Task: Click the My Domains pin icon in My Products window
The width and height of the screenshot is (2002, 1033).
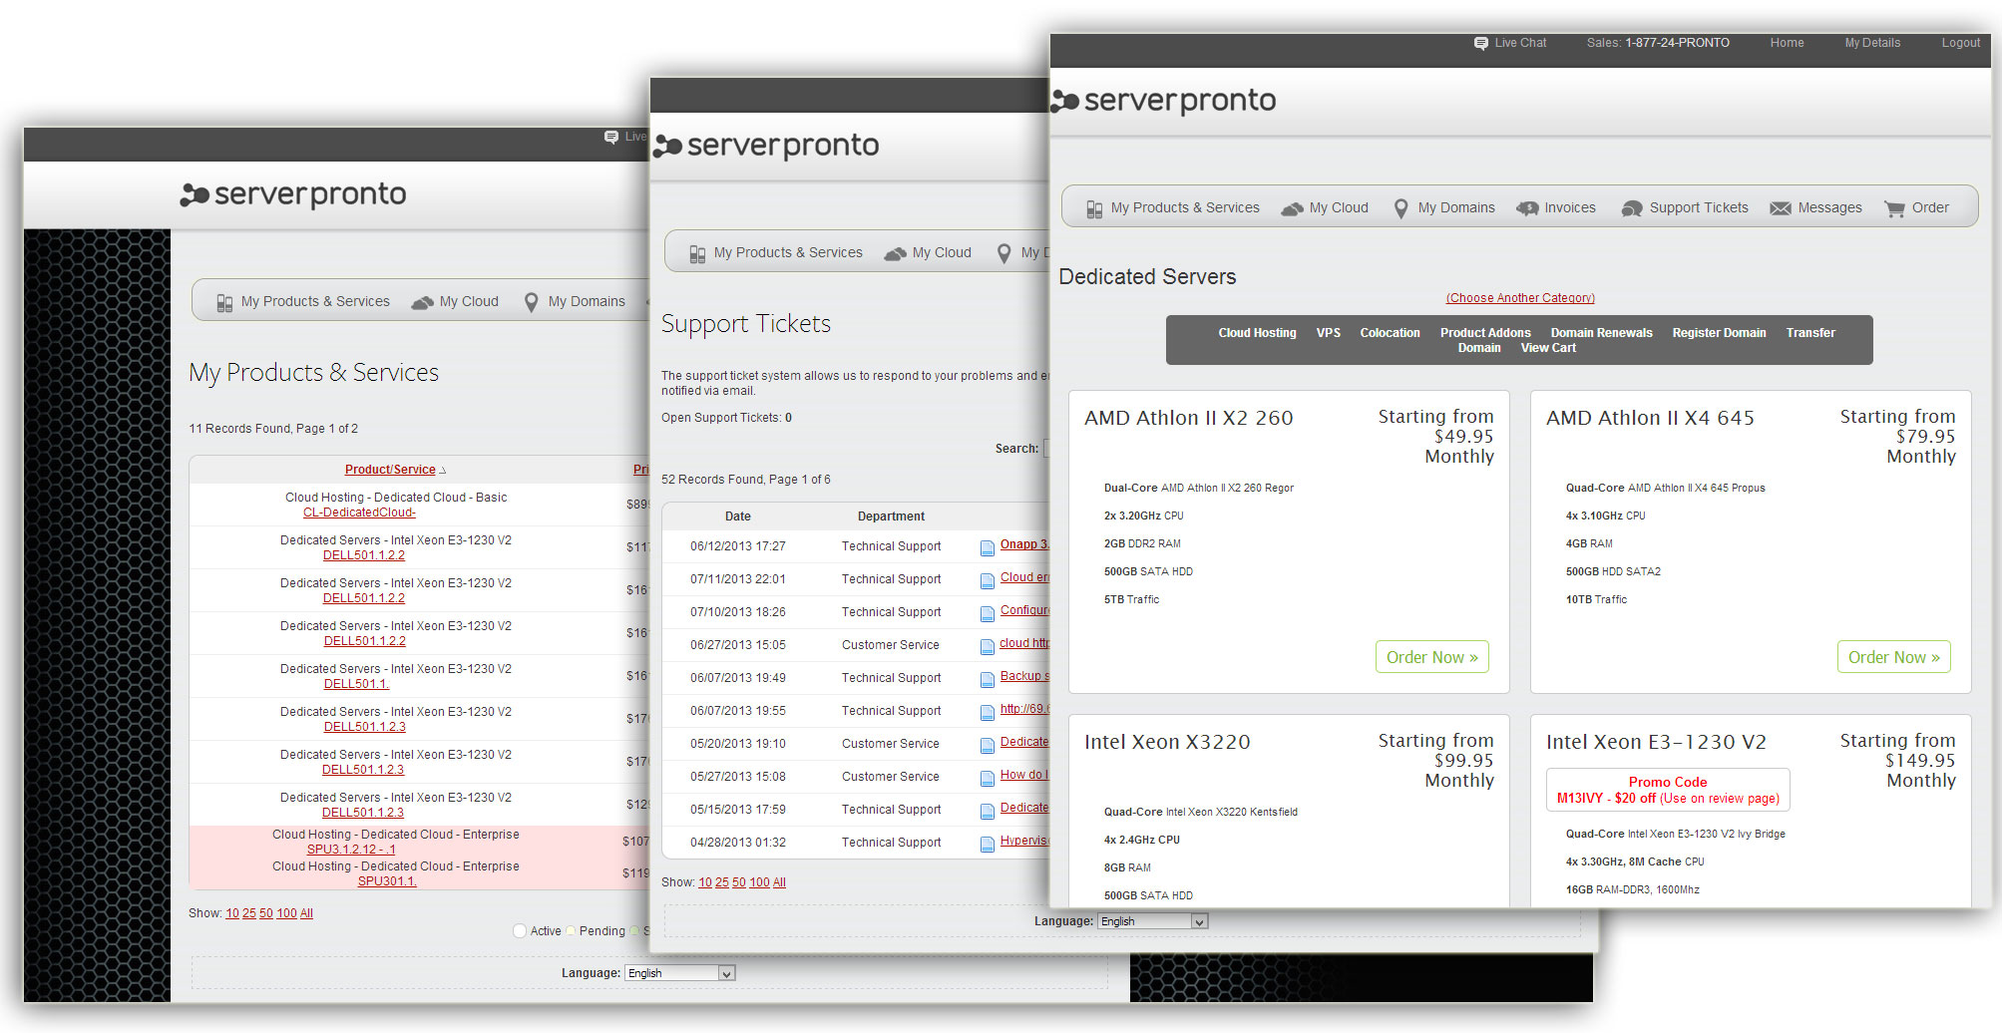Action: pyautogui.click(x=531, y=303)
